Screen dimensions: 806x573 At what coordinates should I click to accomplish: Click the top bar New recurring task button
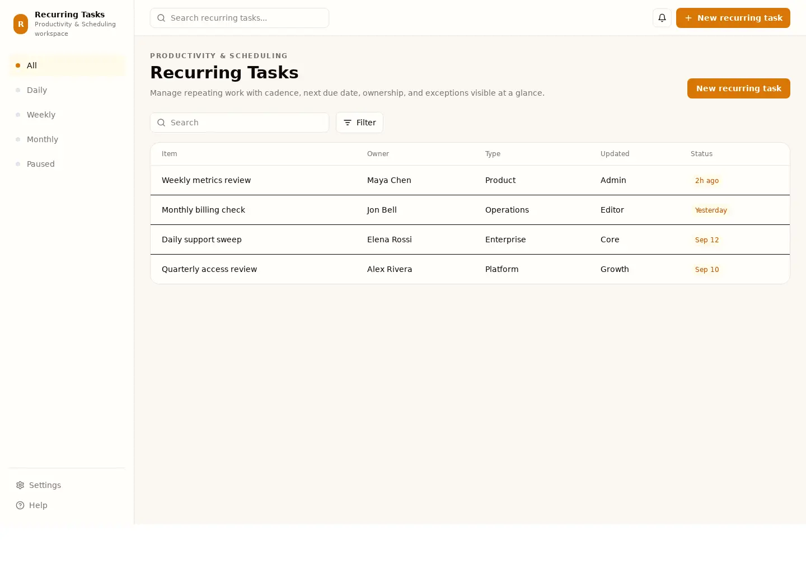(x=733, y=18)
